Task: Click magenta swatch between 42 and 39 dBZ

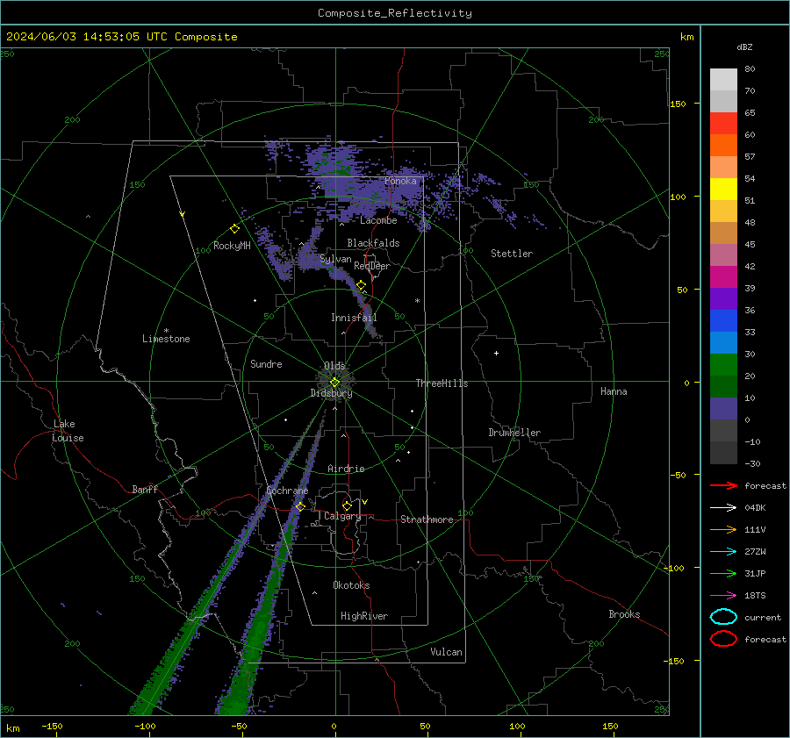Action: click(723, 277)
